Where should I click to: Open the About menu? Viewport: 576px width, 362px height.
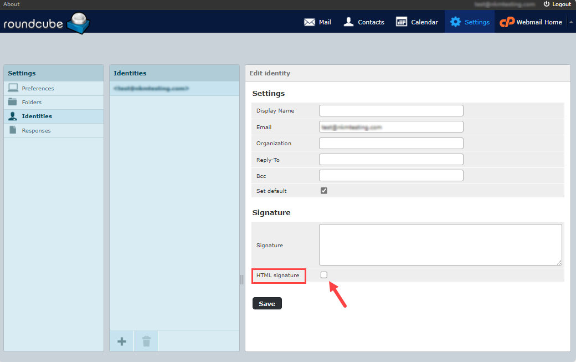11,4
